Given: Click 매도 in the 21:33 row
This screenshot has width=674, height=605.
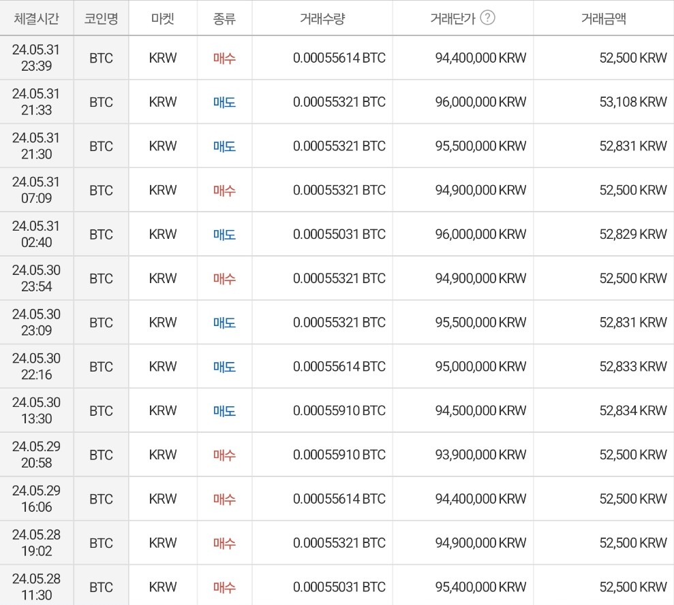Looking at the screenshot, I should click(x=224, y=102).
